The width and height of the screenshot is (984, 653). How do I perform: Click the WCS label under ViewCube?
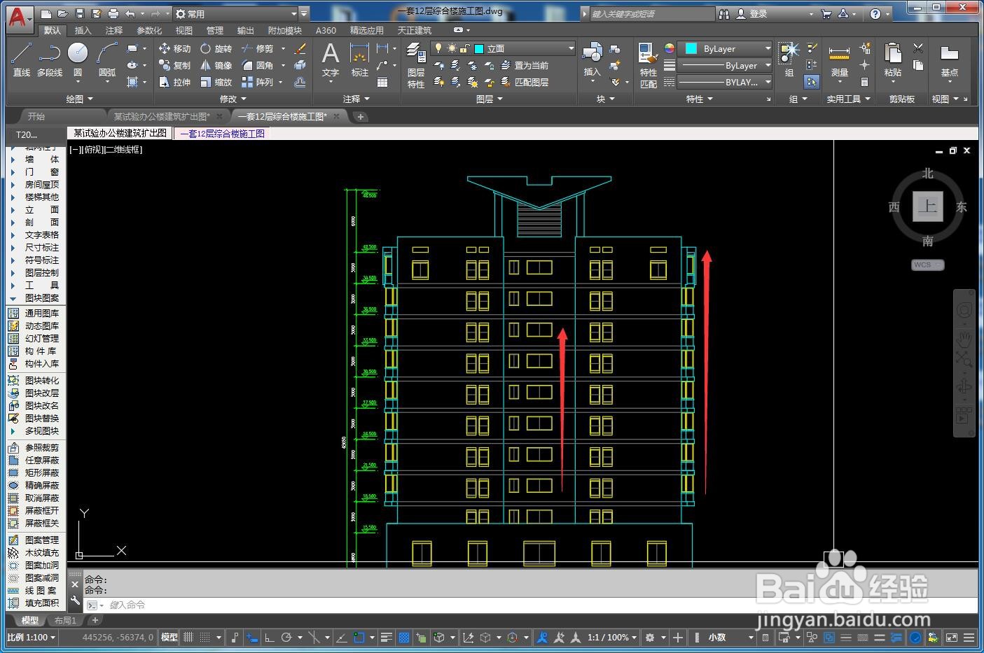pos(927,265)
